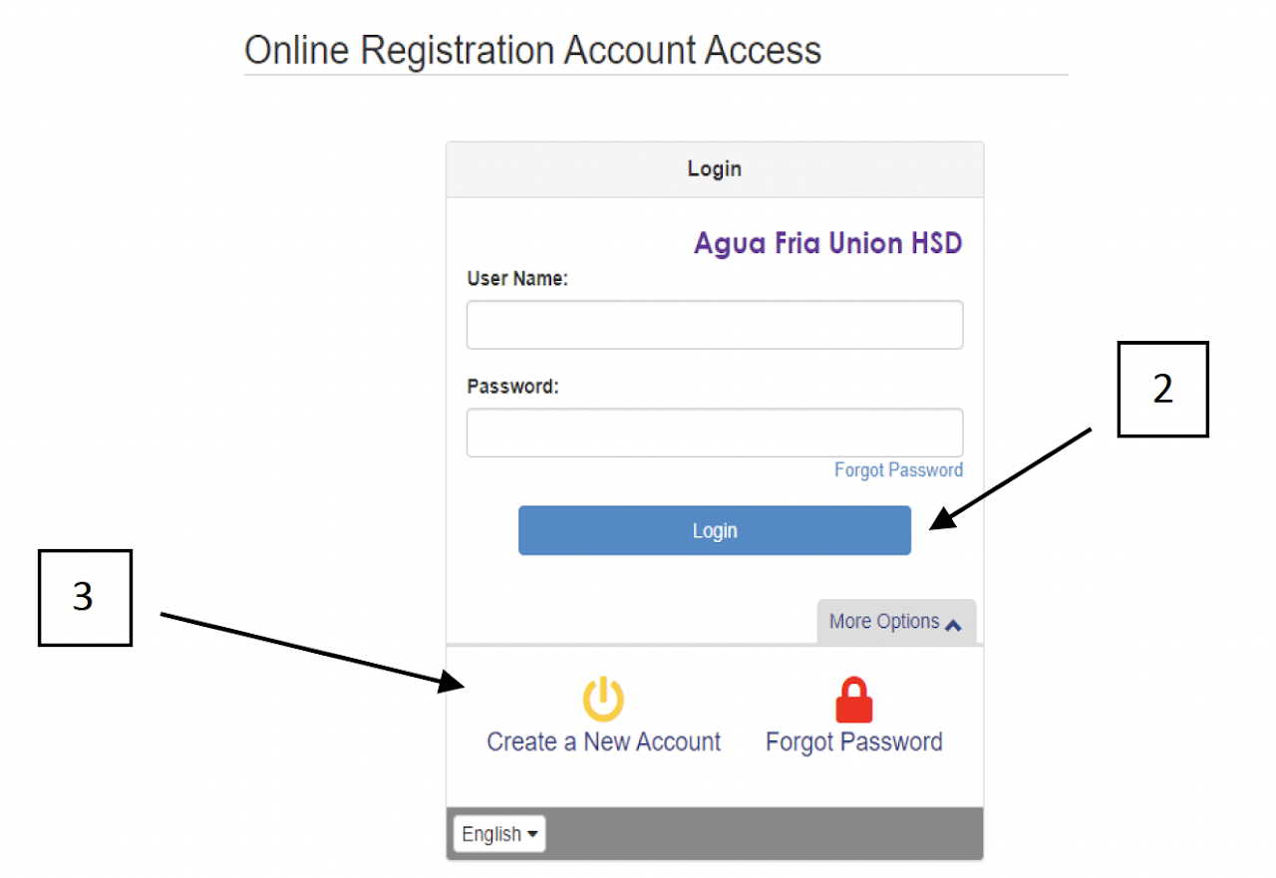Viewport: 1276px width, 878px height.
Task: Click the yellow power icon for new account
Action: click(x=603, y=699)
